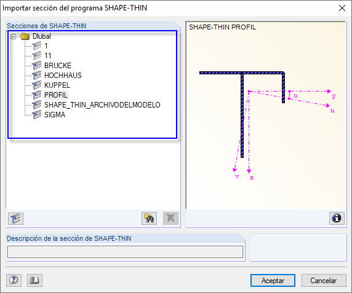Close the import dialog window
The height and width of the screenshot is (293, 352).
[342, 8]
